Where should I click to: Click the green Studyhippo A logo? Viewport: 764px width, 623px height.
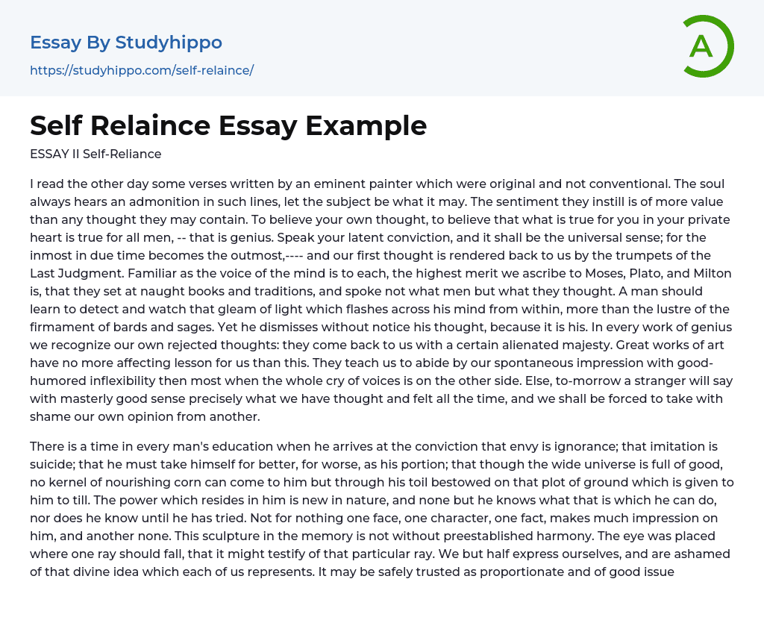point(707,46)
